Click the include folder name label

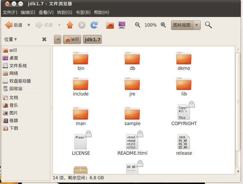pyautogui.click(x=81, y=94)
